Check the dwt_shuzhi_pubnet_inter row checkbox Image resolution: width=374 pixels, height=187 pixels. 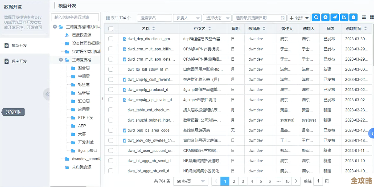[111, 120]
